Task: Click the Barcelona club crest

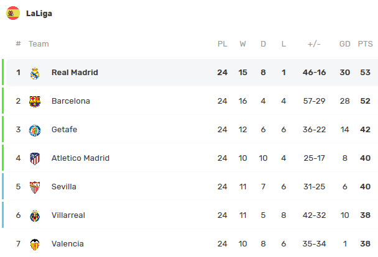Action: coord(35,102)
